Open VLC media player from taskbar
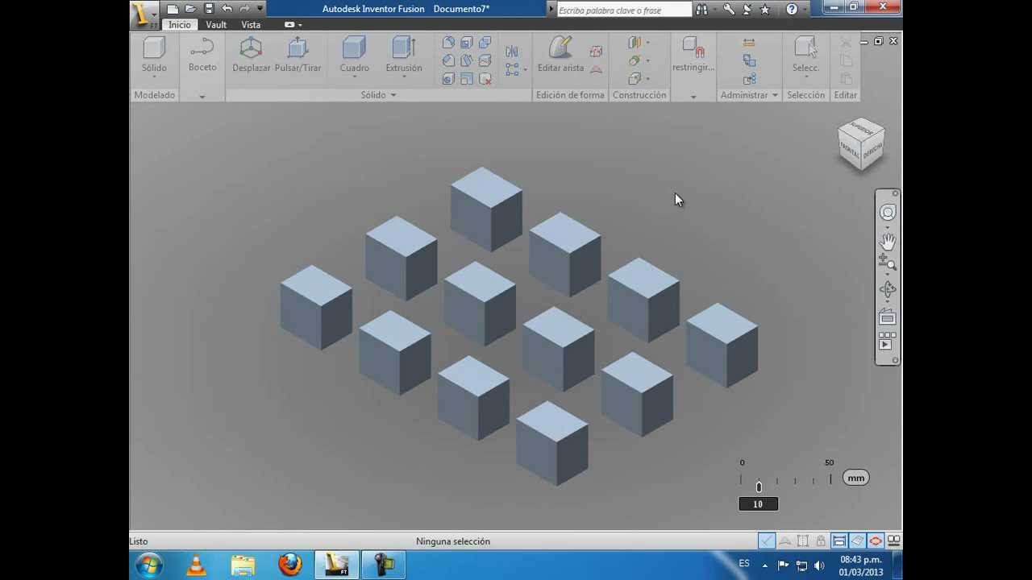The width and height of the screenshot is (1032, 580). pos(196,565)
